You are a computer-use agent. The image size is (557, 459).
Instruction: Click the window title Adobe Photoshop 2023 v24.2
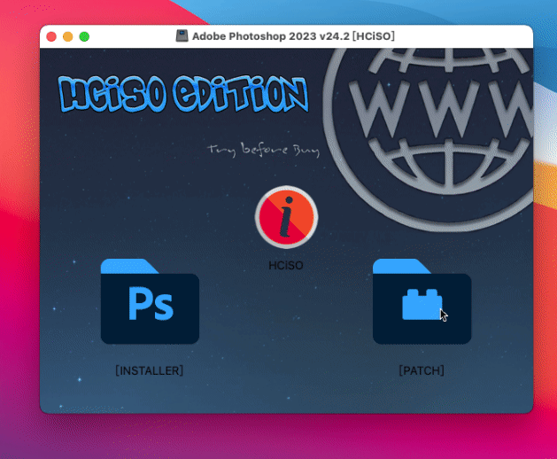[293, 36]
